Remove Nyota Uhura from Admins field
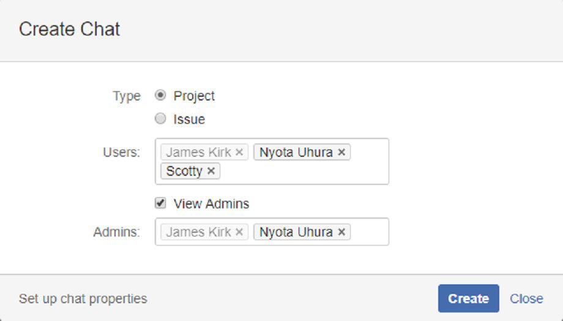This screenshot has height=321, width=563. [x=341, y=232]
